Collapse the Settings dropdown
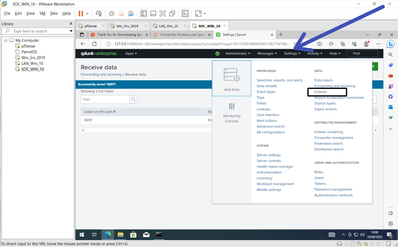The width and height of the screenshot is (398, 247). coord(292,54)
